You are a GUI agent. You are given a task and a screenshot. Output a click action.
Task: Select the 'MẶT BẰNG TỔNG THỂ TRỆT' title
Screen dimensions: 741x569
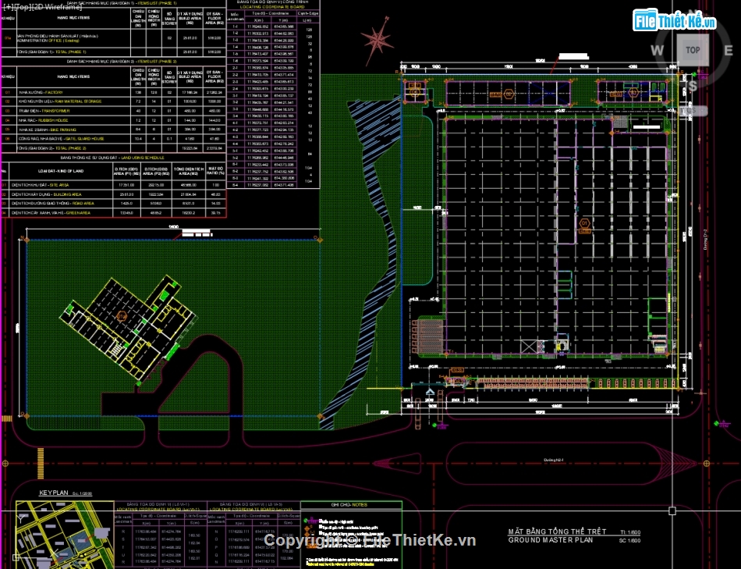(x=557, y=532)
